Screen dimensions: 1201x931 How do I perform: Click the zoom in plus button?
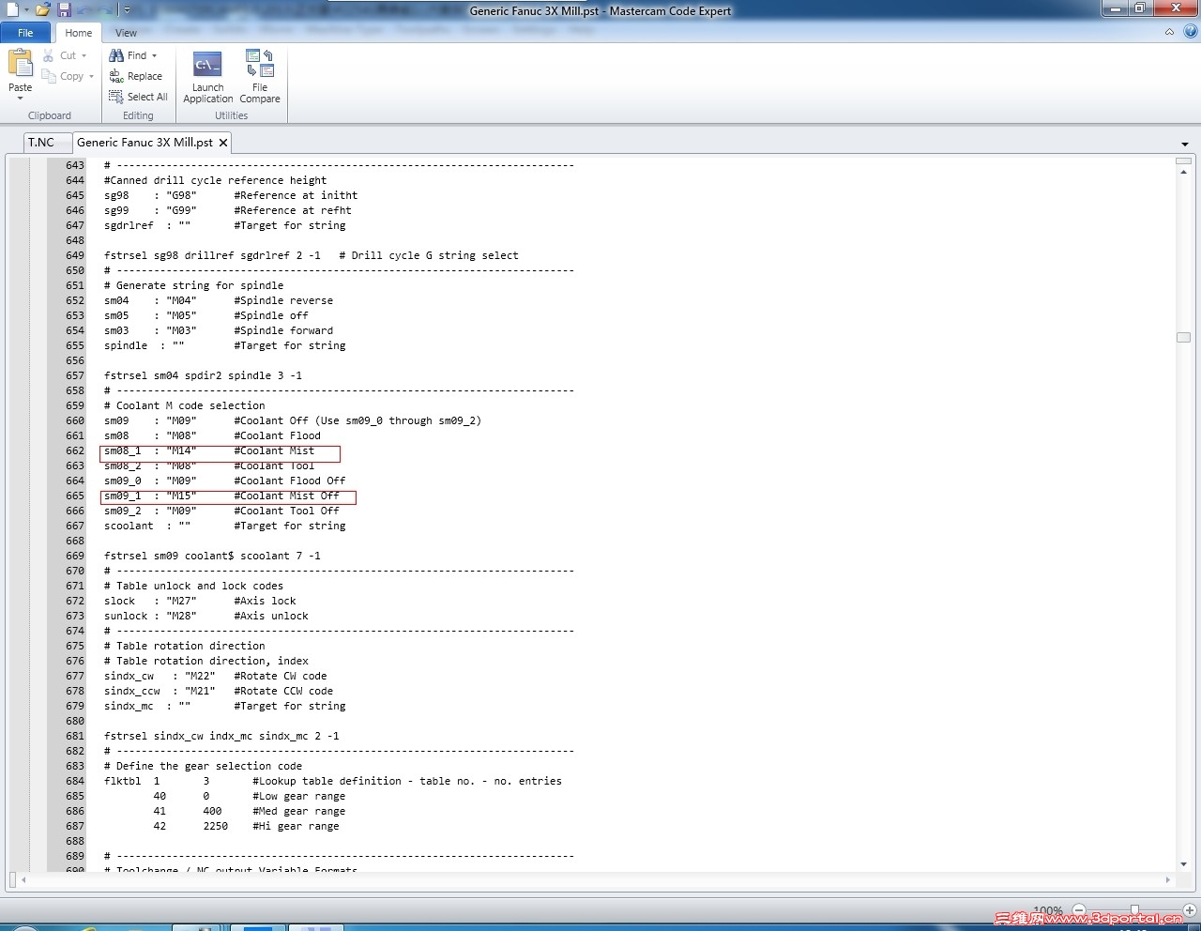[1190, 910]
